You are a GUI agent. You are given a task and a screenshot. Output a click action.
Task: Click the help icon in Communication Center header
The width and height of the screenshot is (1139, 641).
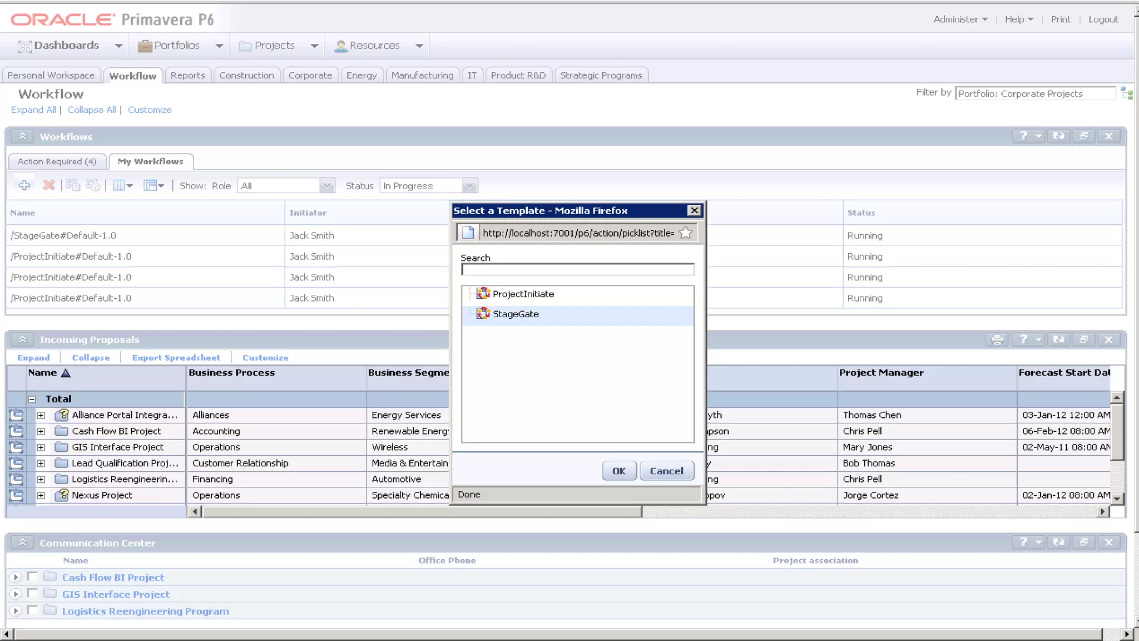1023,542
